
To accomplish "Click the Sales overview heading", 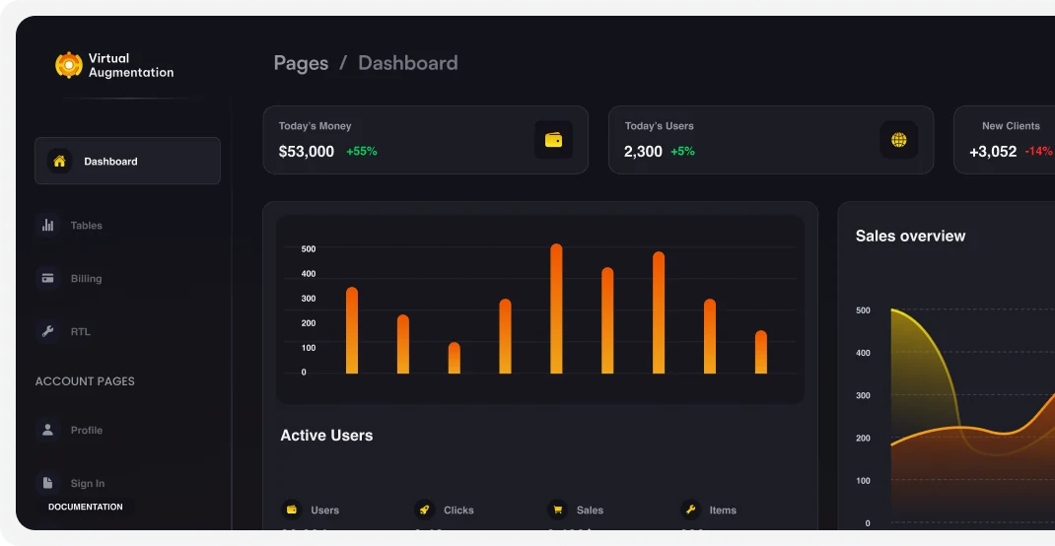I will point(910,236).
